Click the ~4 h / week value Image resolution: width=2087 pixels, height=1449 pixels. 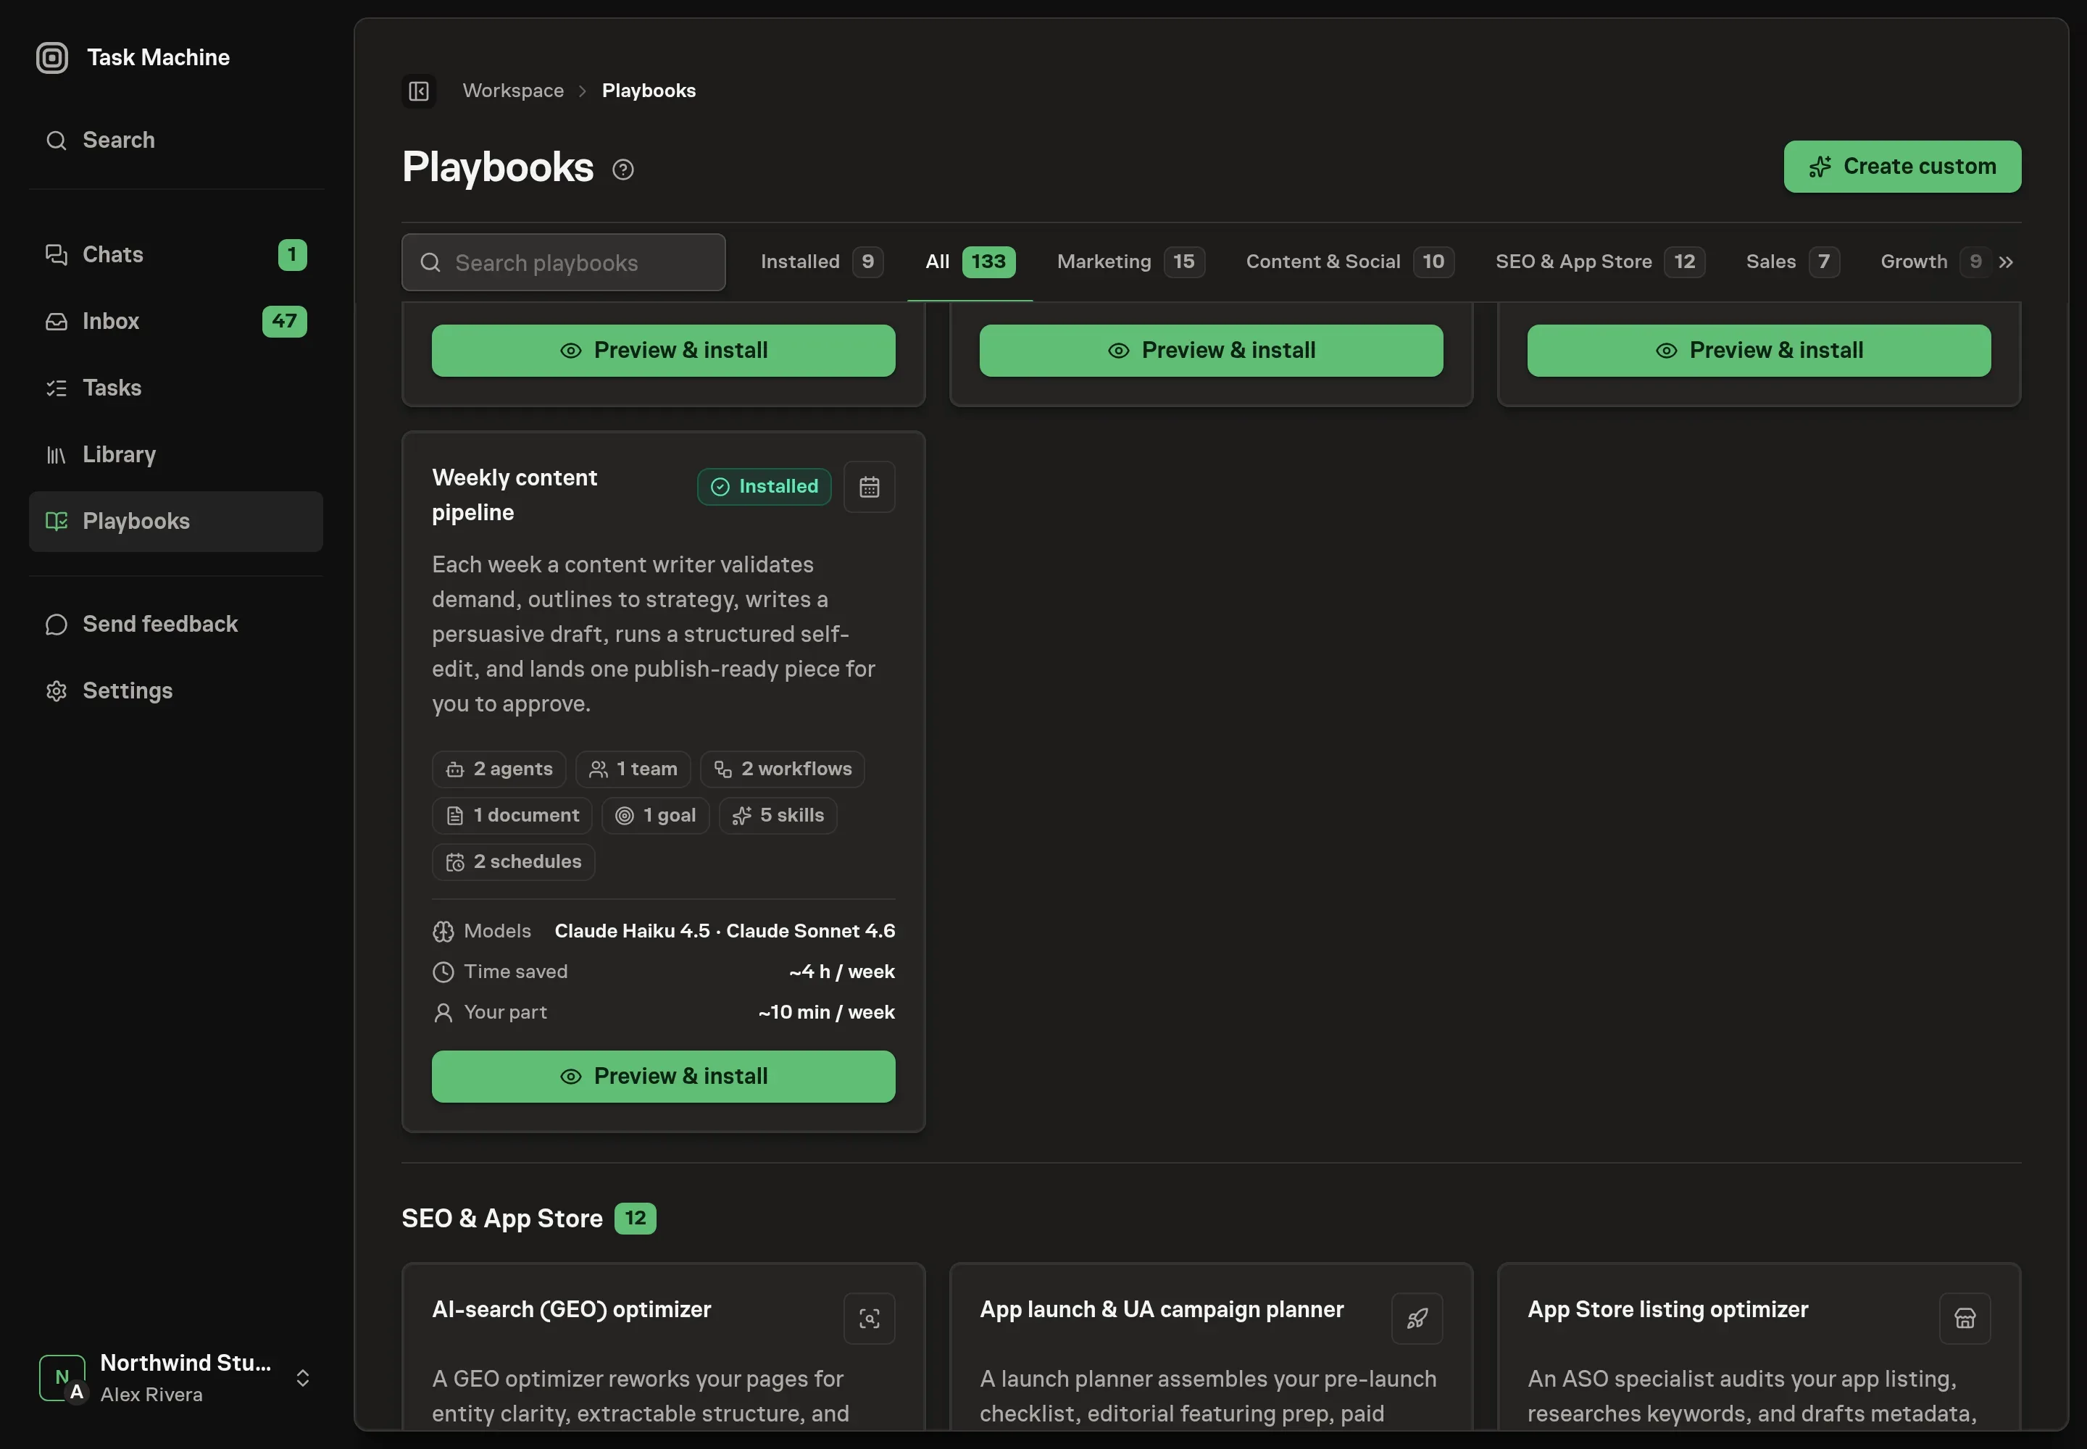pyautogui.click(x=842, y=972)
